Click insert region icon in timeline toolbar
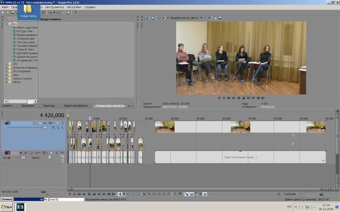This screenshot has width=340, height=212. pos(180,194)
